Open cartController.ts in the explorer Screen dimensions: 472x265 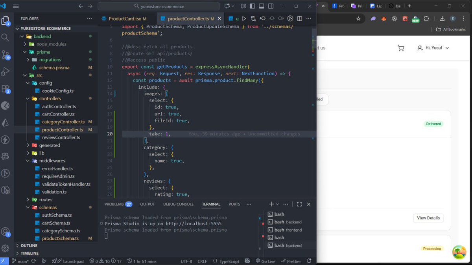[x=58, y=114]
